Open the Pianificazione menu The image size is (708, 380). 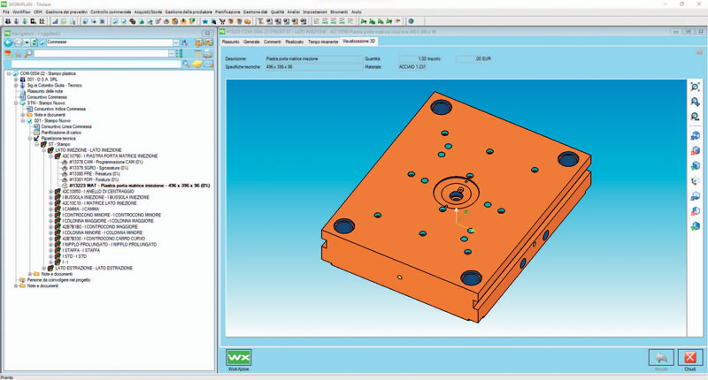point(227,11)
